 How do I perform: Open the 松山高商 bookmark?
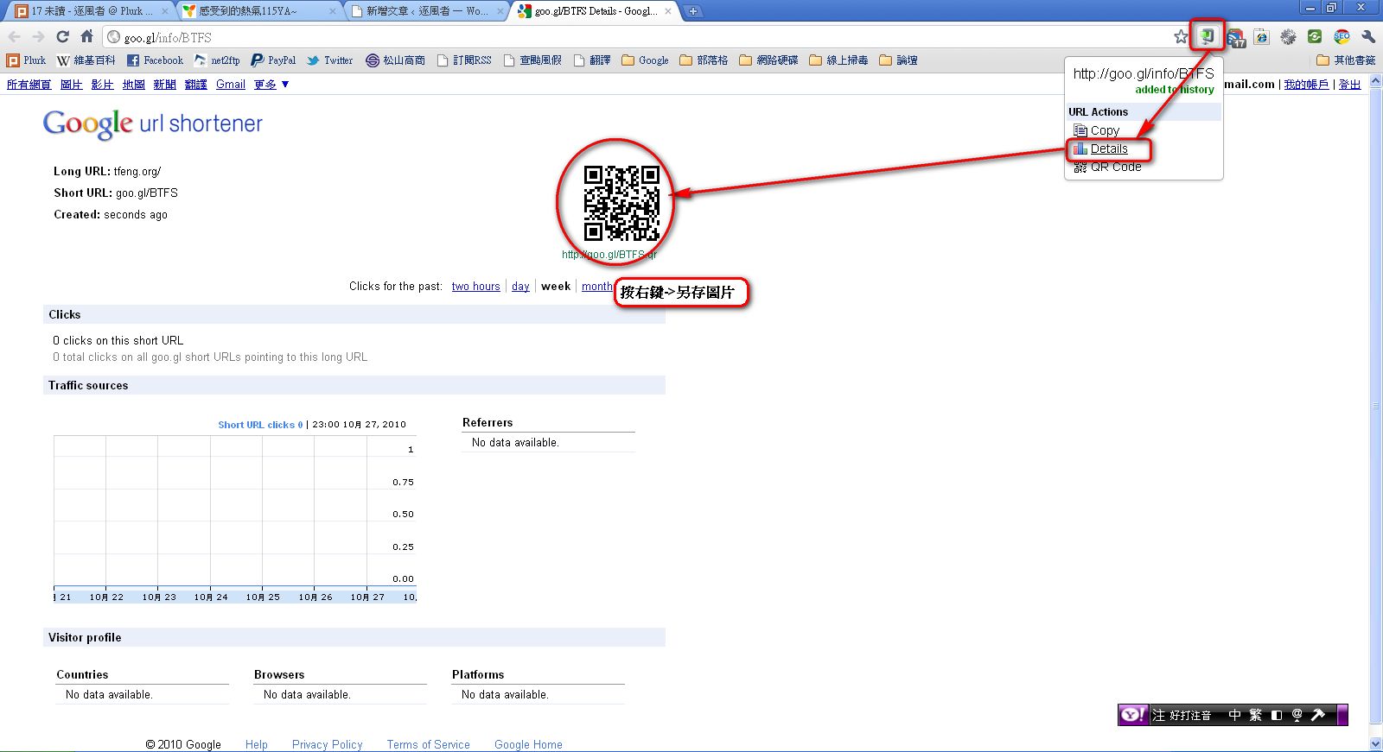pyautogui.click(x=395, y=60)
